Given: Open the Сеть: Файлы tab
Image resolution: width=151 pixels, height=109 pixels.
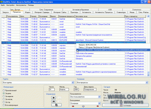Looking at the screenshot, I should click(143, 12).
